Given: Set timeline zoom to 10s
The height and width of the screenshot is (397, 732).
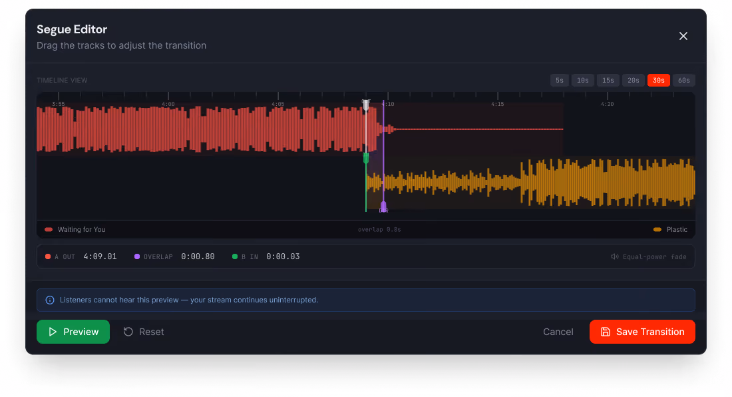Looking at the screenshot, I should coord(583,81).
